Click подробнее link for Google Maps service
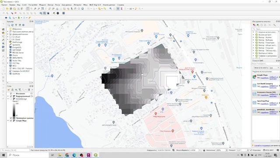Image resolution: width=280 pixels, height=158 pixels. 264,78
